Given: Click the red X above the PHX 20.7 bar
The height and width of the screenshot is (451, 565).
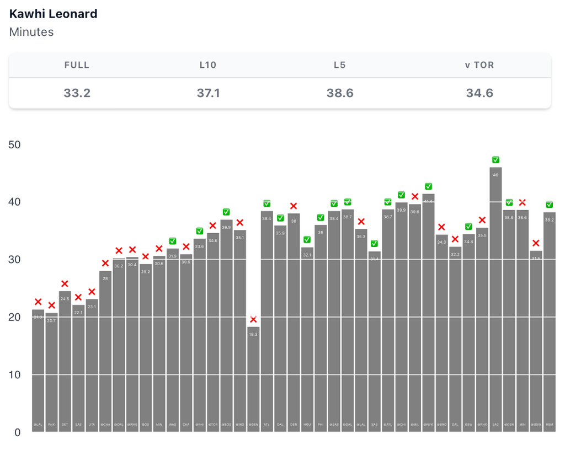Looking at the screenshot, I should pyautogui.click(x=51, y=305).
